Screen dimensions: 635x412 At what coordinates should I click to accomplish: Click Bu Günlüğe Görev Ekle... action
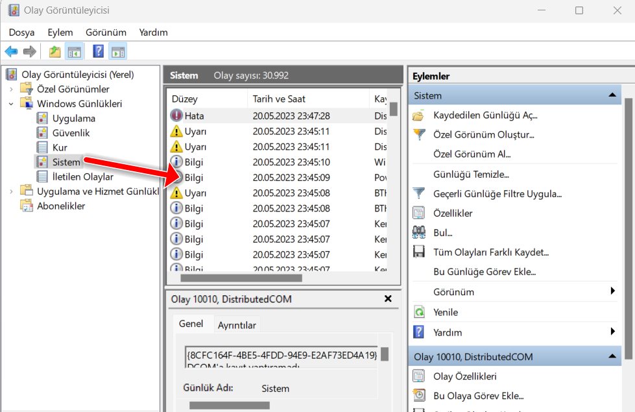(485, 271)
